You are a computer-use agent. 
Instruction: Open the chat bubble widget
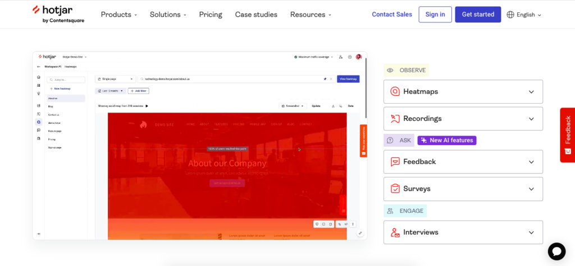click(x=556, y=251)
